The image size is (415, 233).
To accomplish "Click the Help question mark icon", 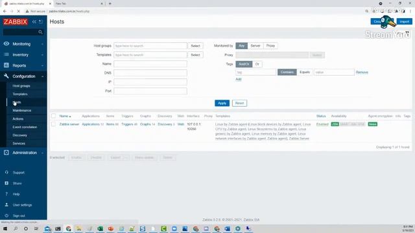I will 6,194.
